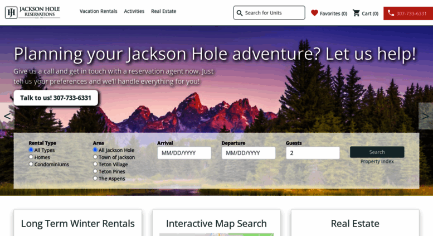Call 307-733-6331 via red header button
The image size is (433, 236).
click(x=408, y=13)
